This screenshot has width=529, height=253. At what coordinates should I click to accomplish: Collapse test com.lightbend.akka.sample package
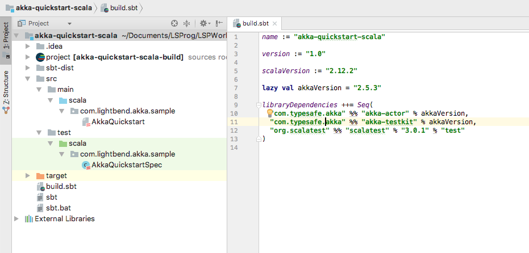coord(62,154)
